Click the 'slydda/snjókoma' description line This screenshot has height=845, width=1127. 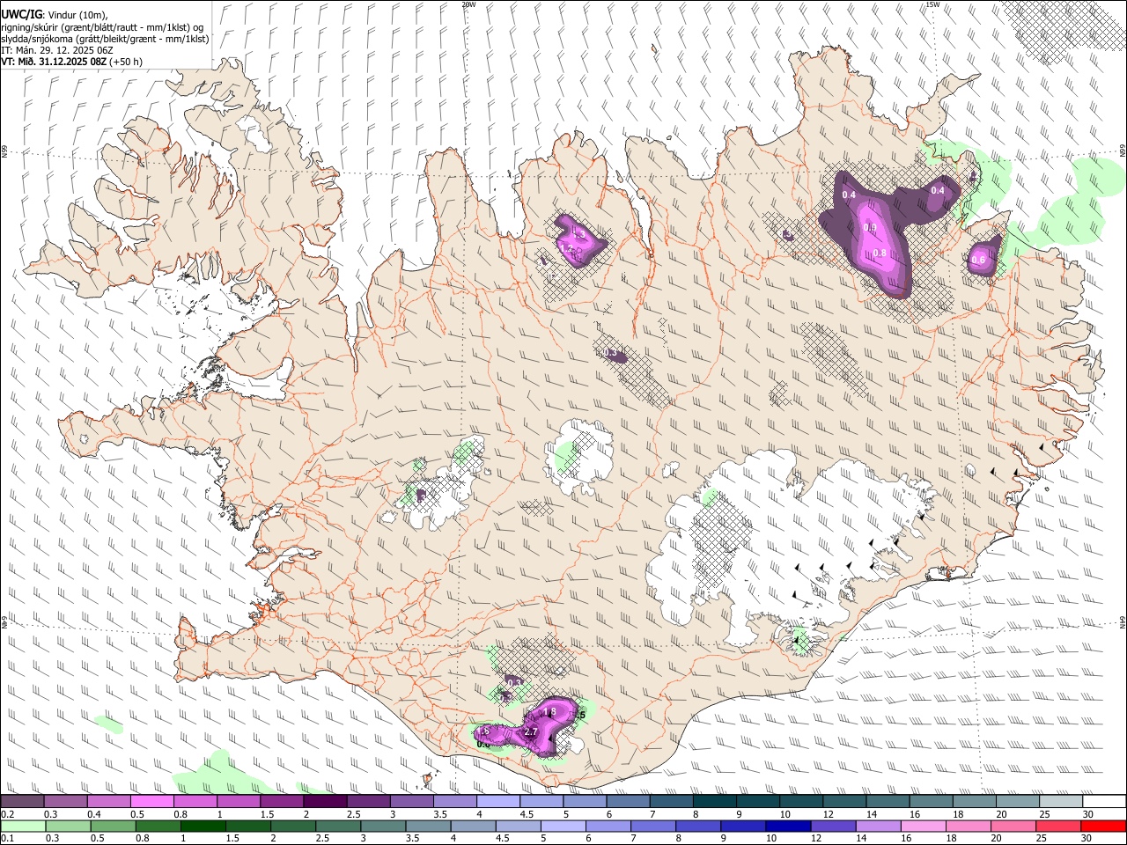pos(105,39)
